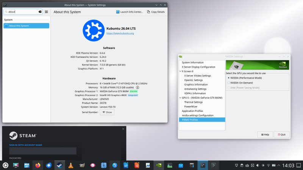This screenshot has height=170, width=303.
Task: Click the System Settings search field
Action: click(23, 12)
